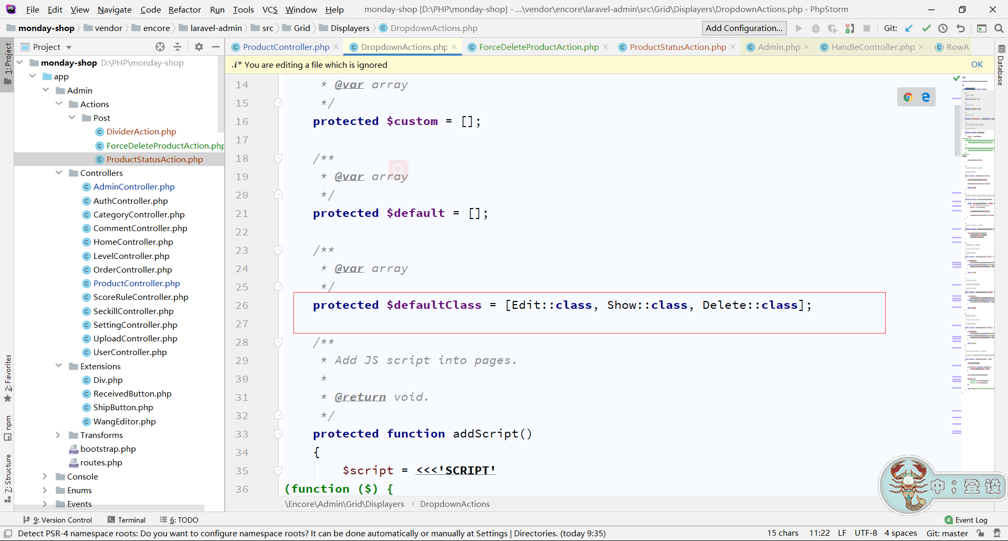The width and height of the screenshot is (1008, 541).
Task: Click Git Commit checkmark icon
Action: click(926, 28)
